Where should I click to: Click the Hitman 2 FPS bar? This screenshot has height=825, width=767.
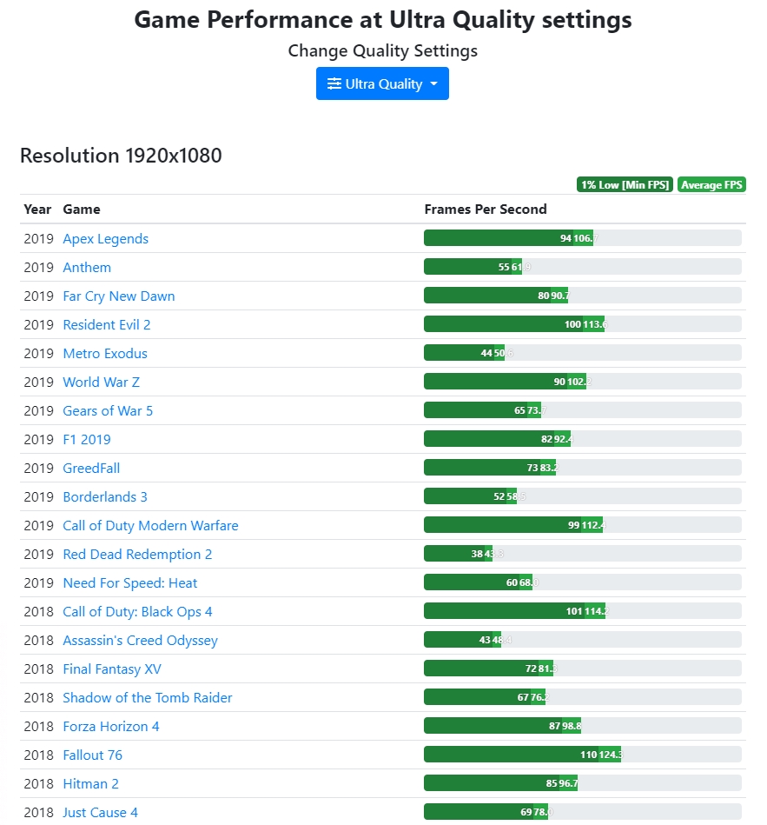coord(583,783)
